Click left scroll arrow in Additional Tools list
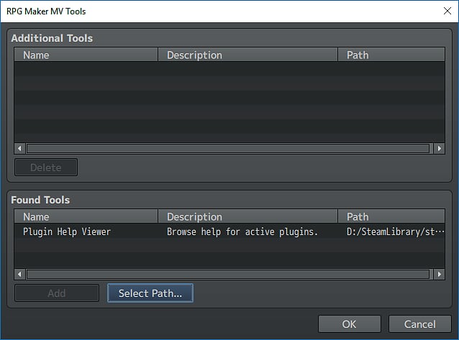Screen dimensions: 459x340 pos(19,148)
